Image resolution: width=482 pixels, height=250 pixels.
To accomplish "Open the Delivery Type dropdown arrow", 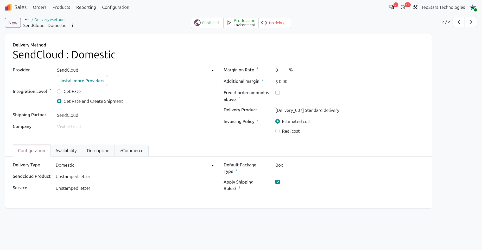I will point(213,165).
